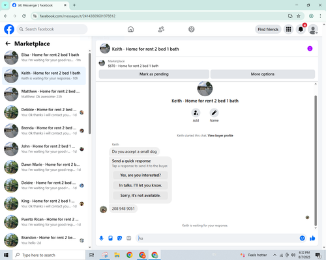Open the Groups icon in top navigation
326x260 pixels.
(192, 29)
